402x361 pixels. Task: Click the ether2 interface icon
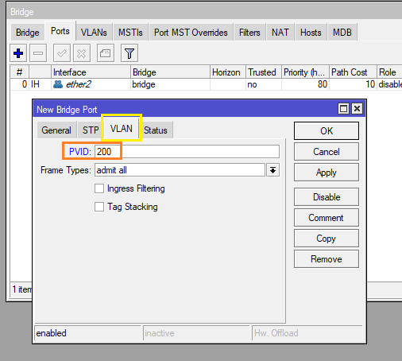[x=58, y=84]
